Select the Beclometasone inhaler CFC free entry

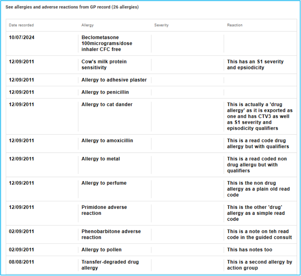(107, 43)
